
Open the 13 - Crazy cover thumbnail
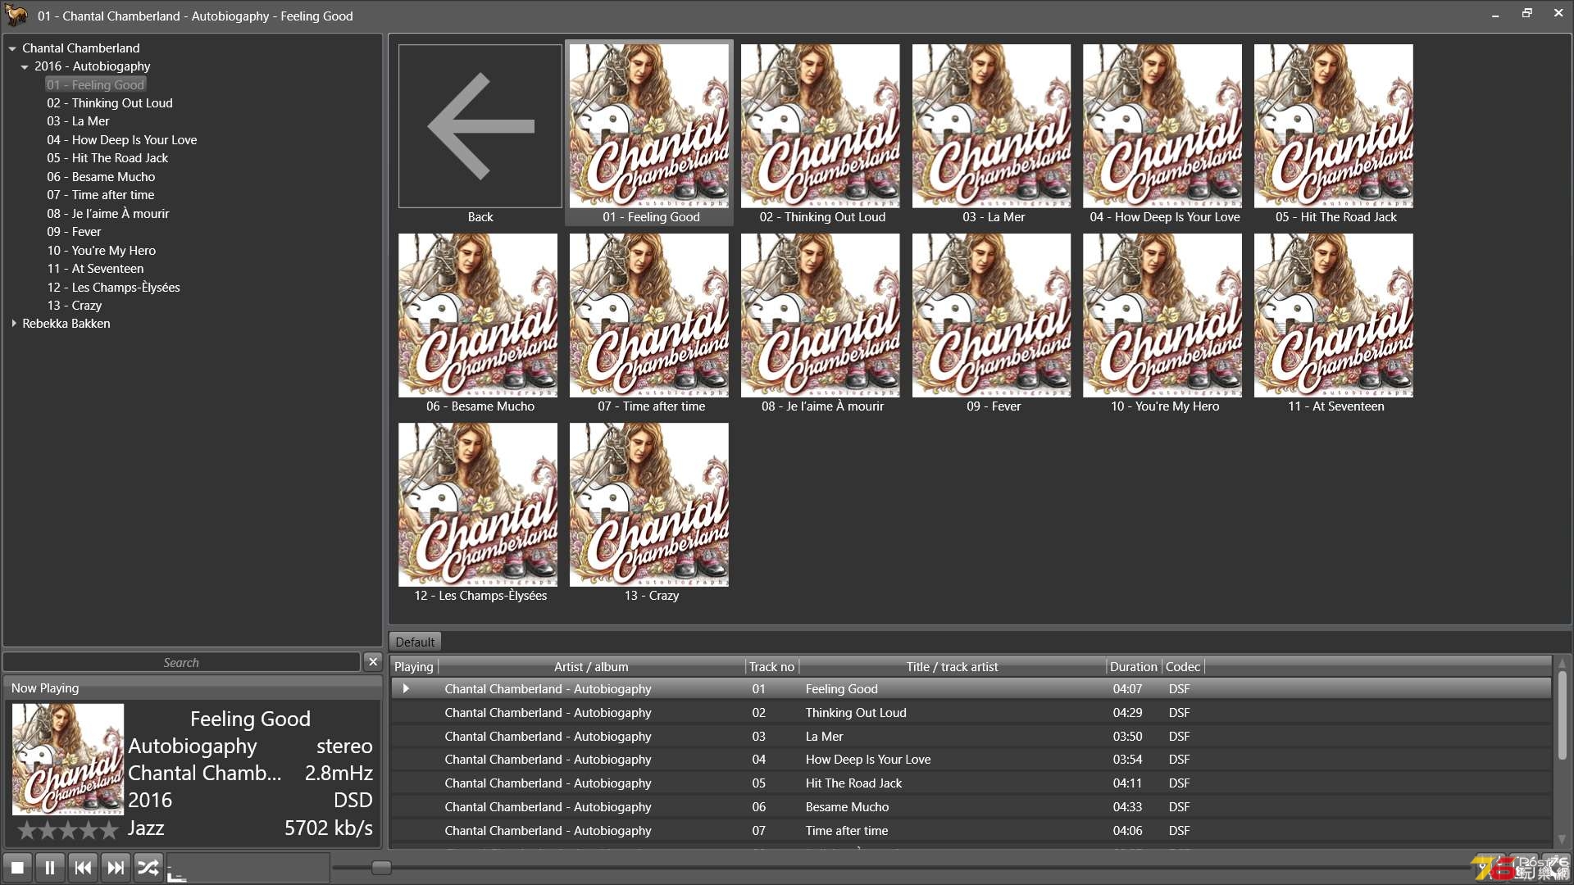(x=649, y=505)
